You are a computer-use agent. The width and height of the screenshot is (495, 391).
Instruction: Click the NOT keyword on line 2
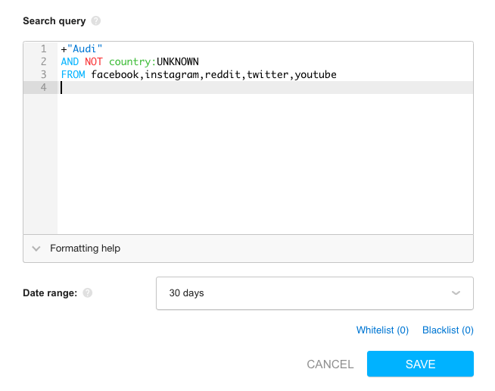(93, 61)
